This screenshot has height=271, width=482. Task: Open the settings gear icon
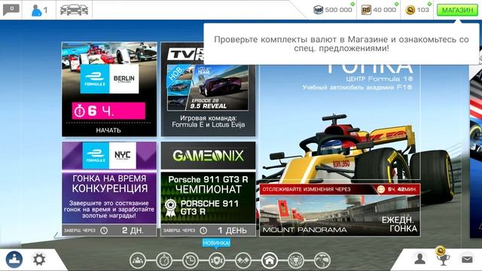tap(39, 260)
